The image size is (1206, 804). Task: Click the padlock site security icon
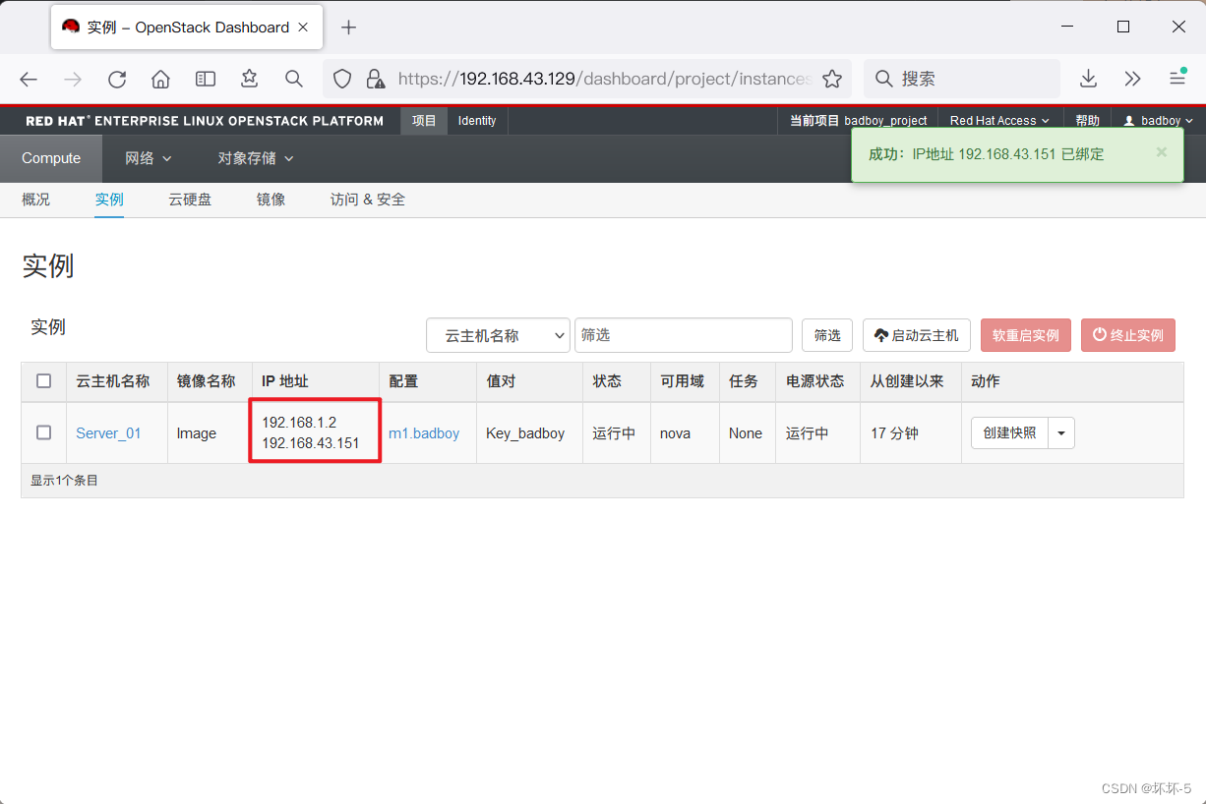375,79
